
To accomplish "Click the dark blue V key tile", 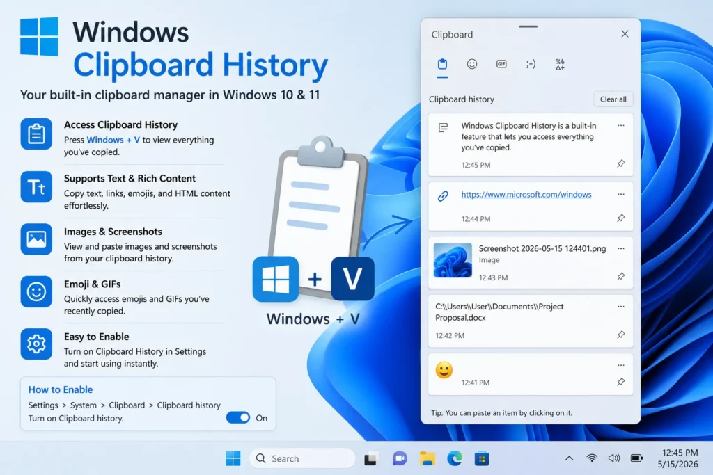I will [352, 278].
